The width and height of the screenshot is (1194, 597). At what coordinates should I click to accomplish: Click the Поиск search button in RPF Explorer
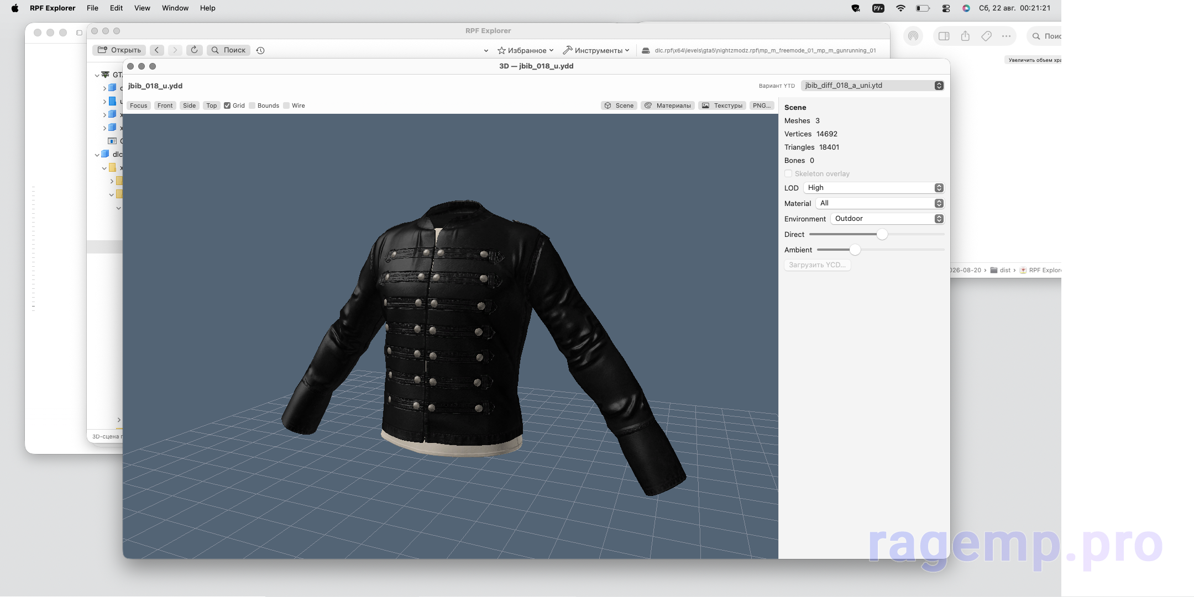click(x=228, y=50)
